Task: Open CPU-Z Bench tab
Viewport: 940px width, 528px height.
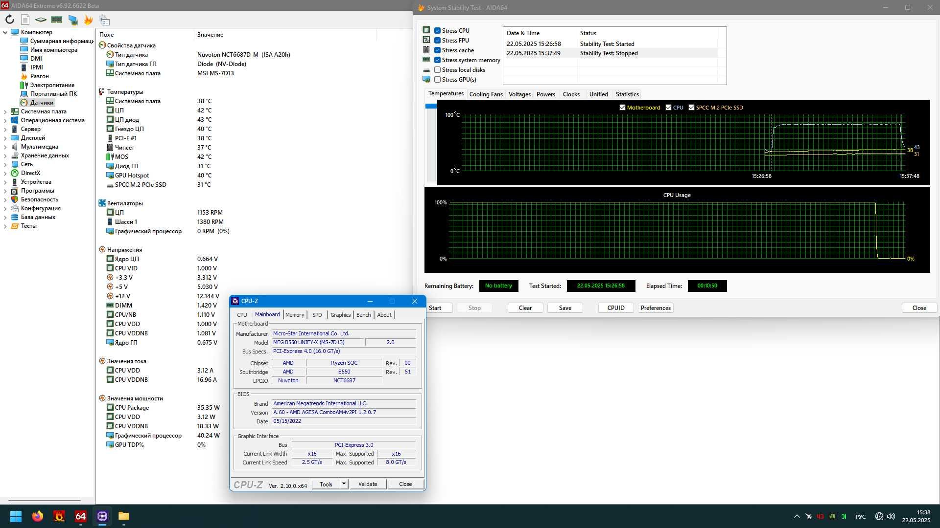Action: pyautogui.click(x=363, y=315)
